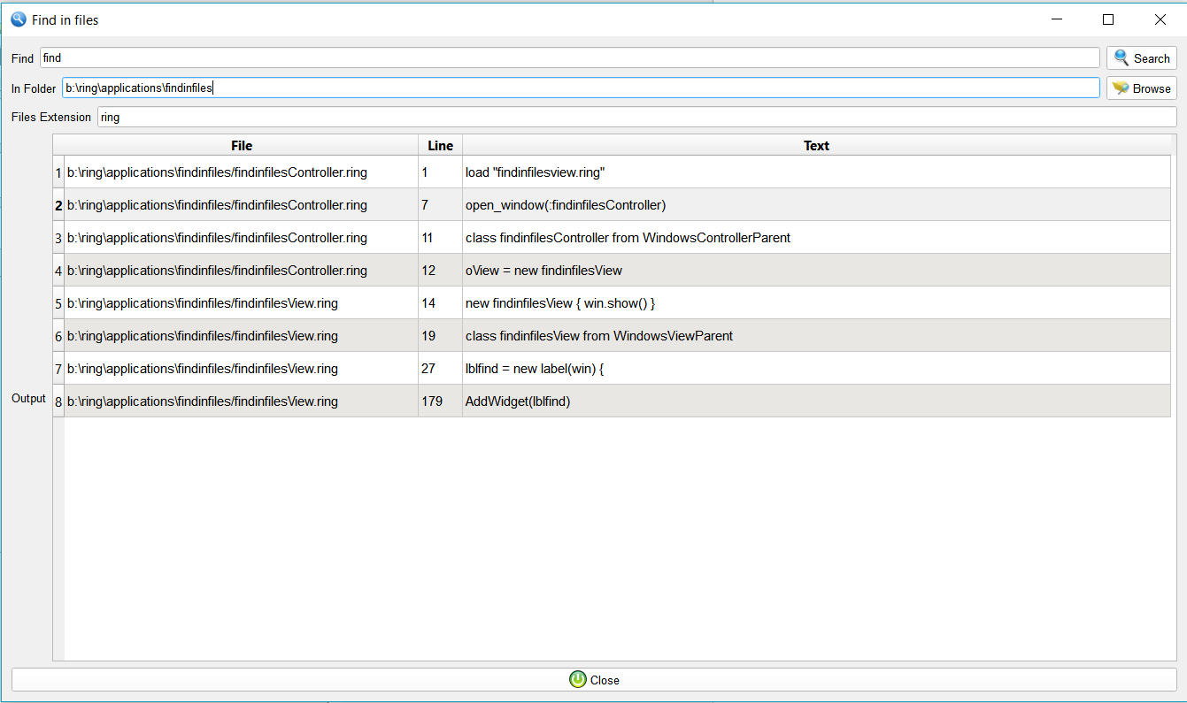Click line number cell 12
The width and height of the screenshot is (1187, 703).
441,271
